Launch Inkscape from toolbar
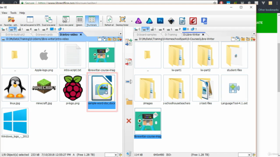The width and height of the screenshot is (280, 157). pos(171,21)
